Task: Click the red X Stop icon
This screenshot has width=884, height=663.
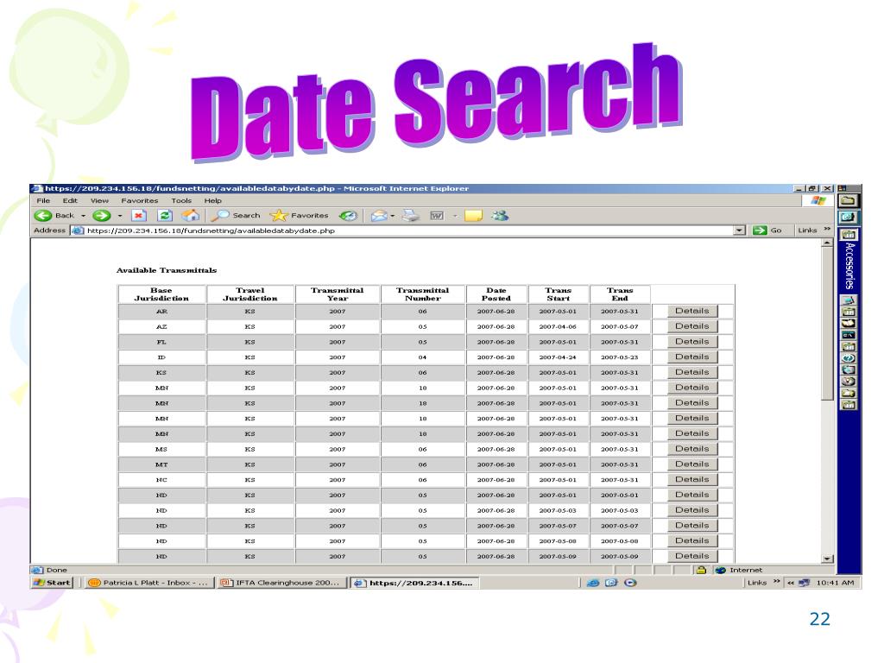Action: tap(139, 215)
